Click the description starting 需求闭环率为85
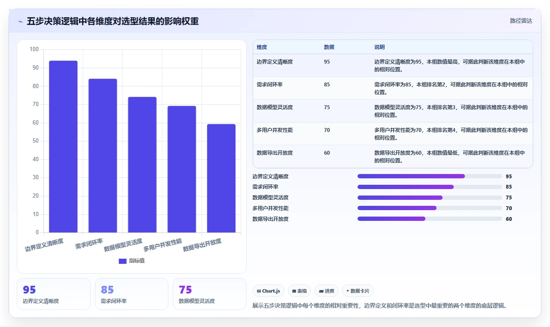 tap(451, 89)
